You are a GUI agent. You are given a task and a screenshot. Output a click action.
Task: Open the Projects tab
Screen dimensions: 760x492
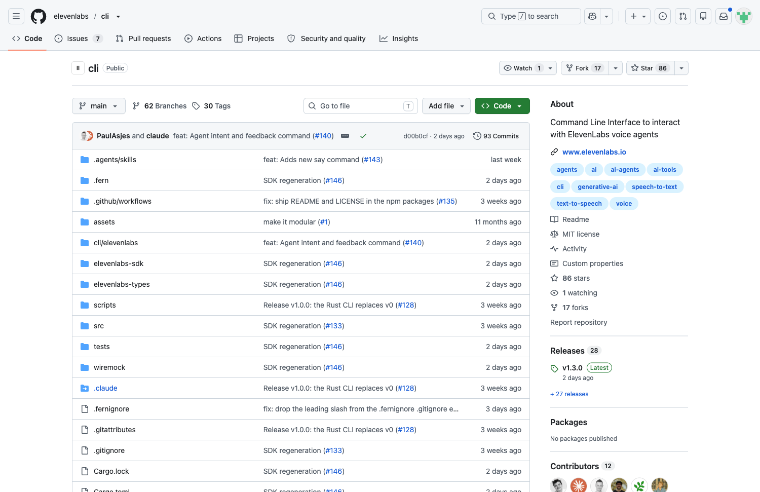(x=254, y=39)
